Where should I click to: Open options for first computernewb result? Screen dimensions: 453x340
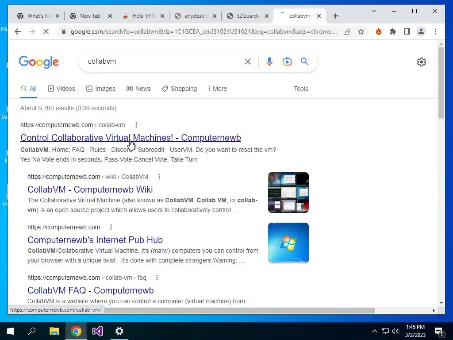[x=136, y=125]
